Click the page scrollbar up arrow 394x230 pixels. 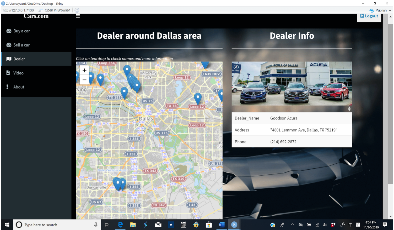[x=390, y=16]
